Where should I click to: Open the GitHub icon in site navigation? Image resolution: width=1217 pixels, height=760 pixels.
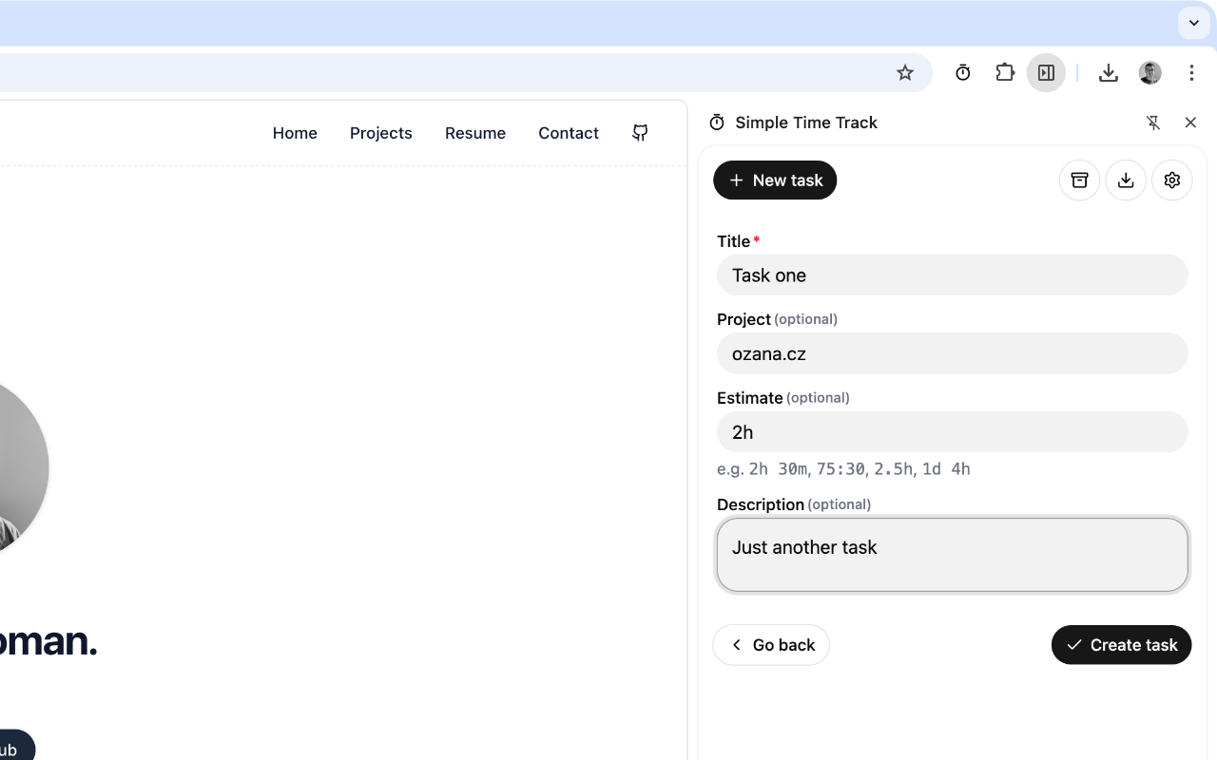coord(641,133)
